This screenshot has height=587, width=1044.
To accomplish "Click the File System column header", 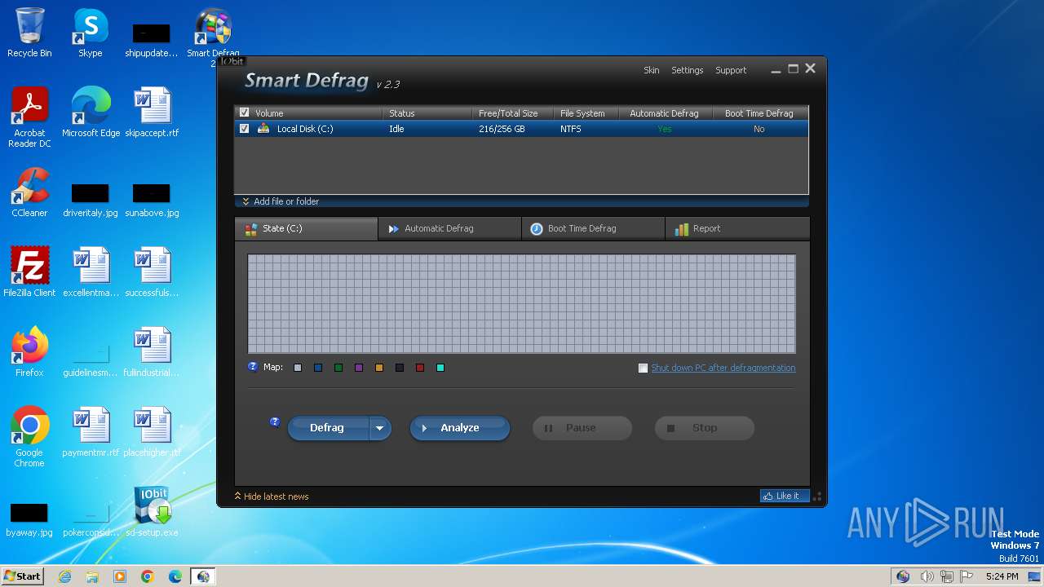I will pyautogui.click(x=586, y=113).
